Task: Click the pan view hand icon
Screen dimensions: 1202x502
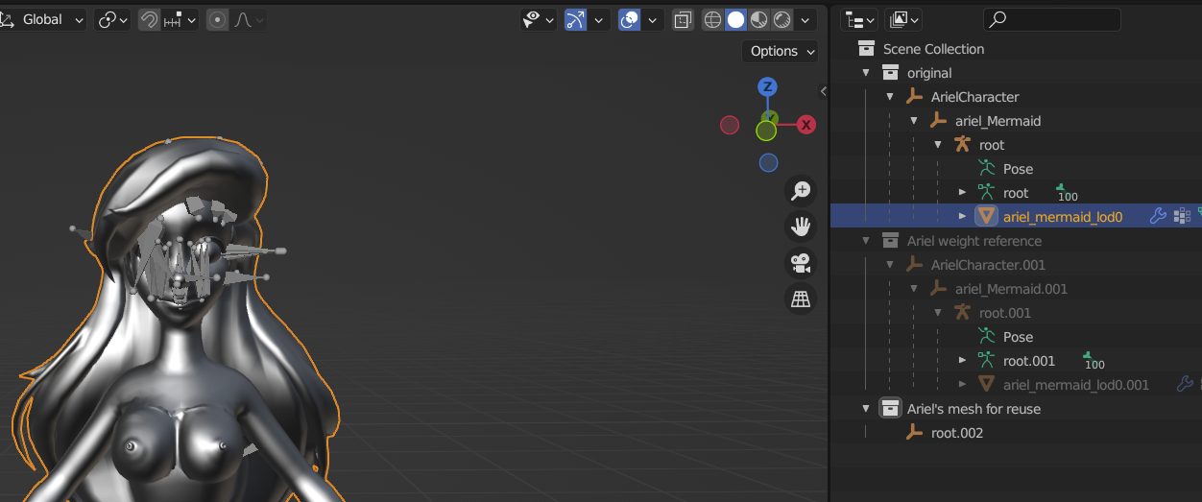Action: coord(800,227)
